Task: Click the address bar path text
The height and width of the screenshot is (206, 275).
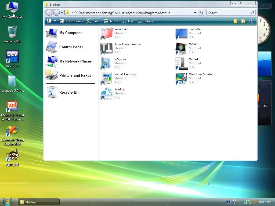Action: pyautogui.click(x=122, y=13)
